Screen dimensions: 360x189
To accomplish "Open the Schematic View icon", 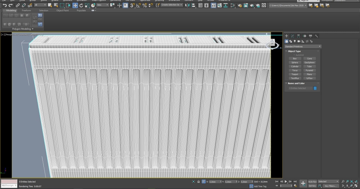I will (x=226, y=5).
